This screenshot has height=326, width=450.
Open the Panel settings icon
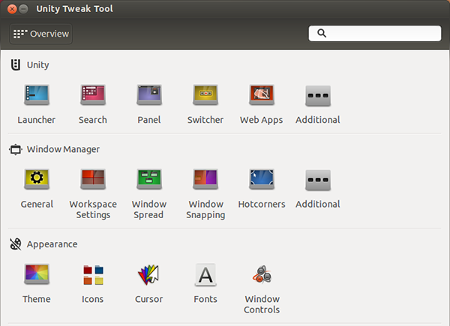(x=149, y=95)
